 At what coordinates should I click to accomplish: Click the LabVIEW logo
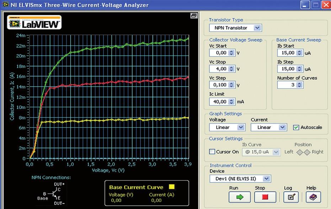(34, 22)
